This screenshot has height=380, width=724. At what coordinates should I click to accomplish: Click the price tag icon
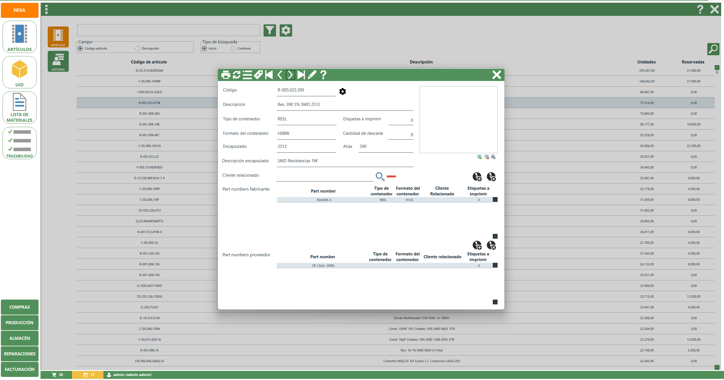pos(258,75)
